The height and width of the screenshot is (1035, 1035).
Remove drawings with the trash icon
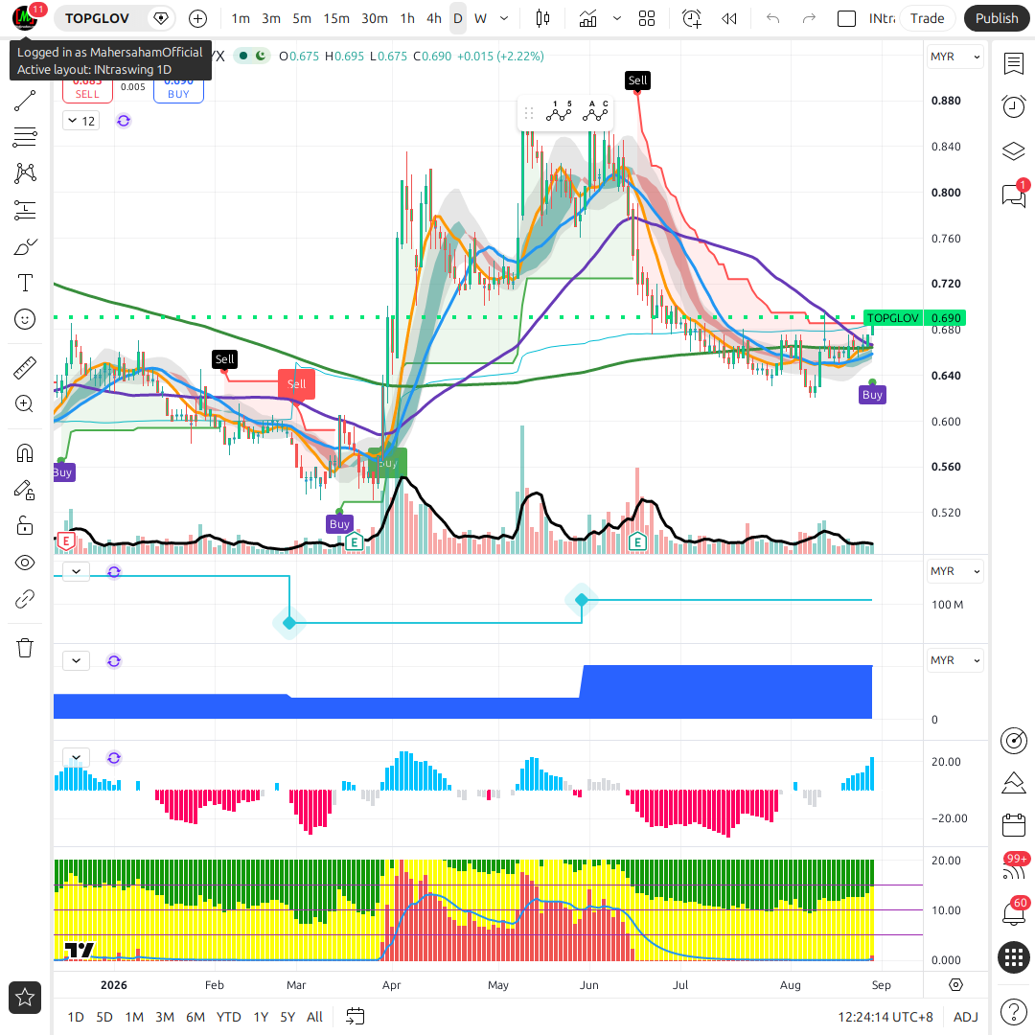coord(25,648)
